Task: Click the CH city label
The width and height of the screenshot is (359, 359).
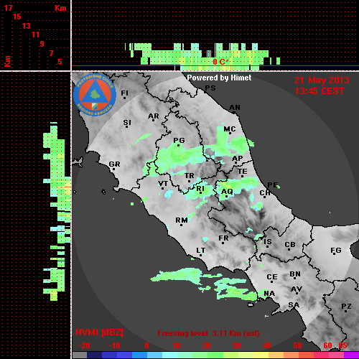Action: click(x=265, y=192)
